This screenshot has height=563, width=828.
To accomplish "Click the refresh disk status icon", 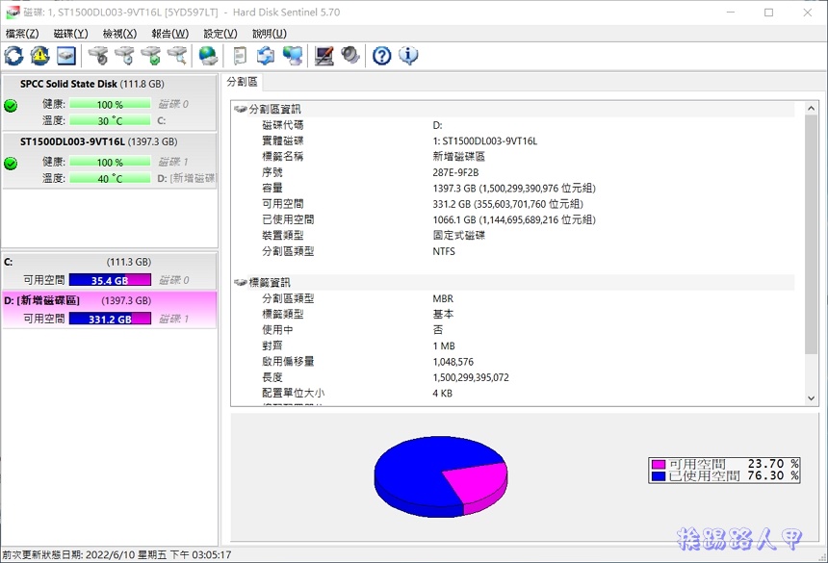I will pyautogui.click(x=13, y=56).
